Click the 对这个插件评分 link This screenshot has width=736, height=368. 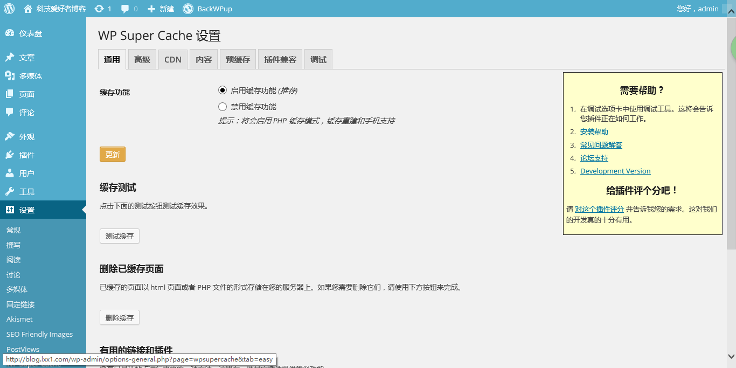coord(599,209)
